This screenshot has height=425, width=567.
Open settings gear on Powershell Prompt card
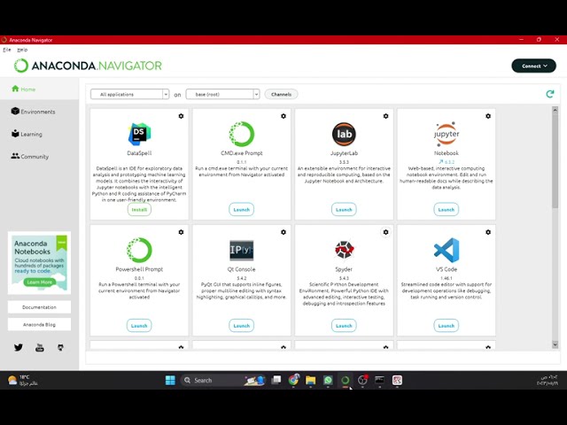click(x=181, y=232)
